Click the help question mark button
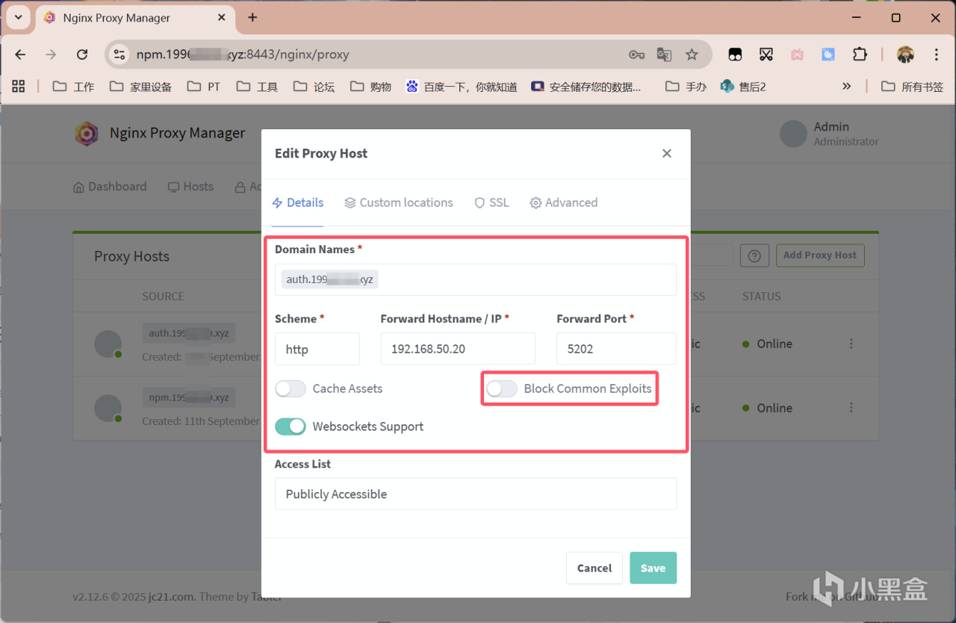The image size is (956, 623). (754, 255)
